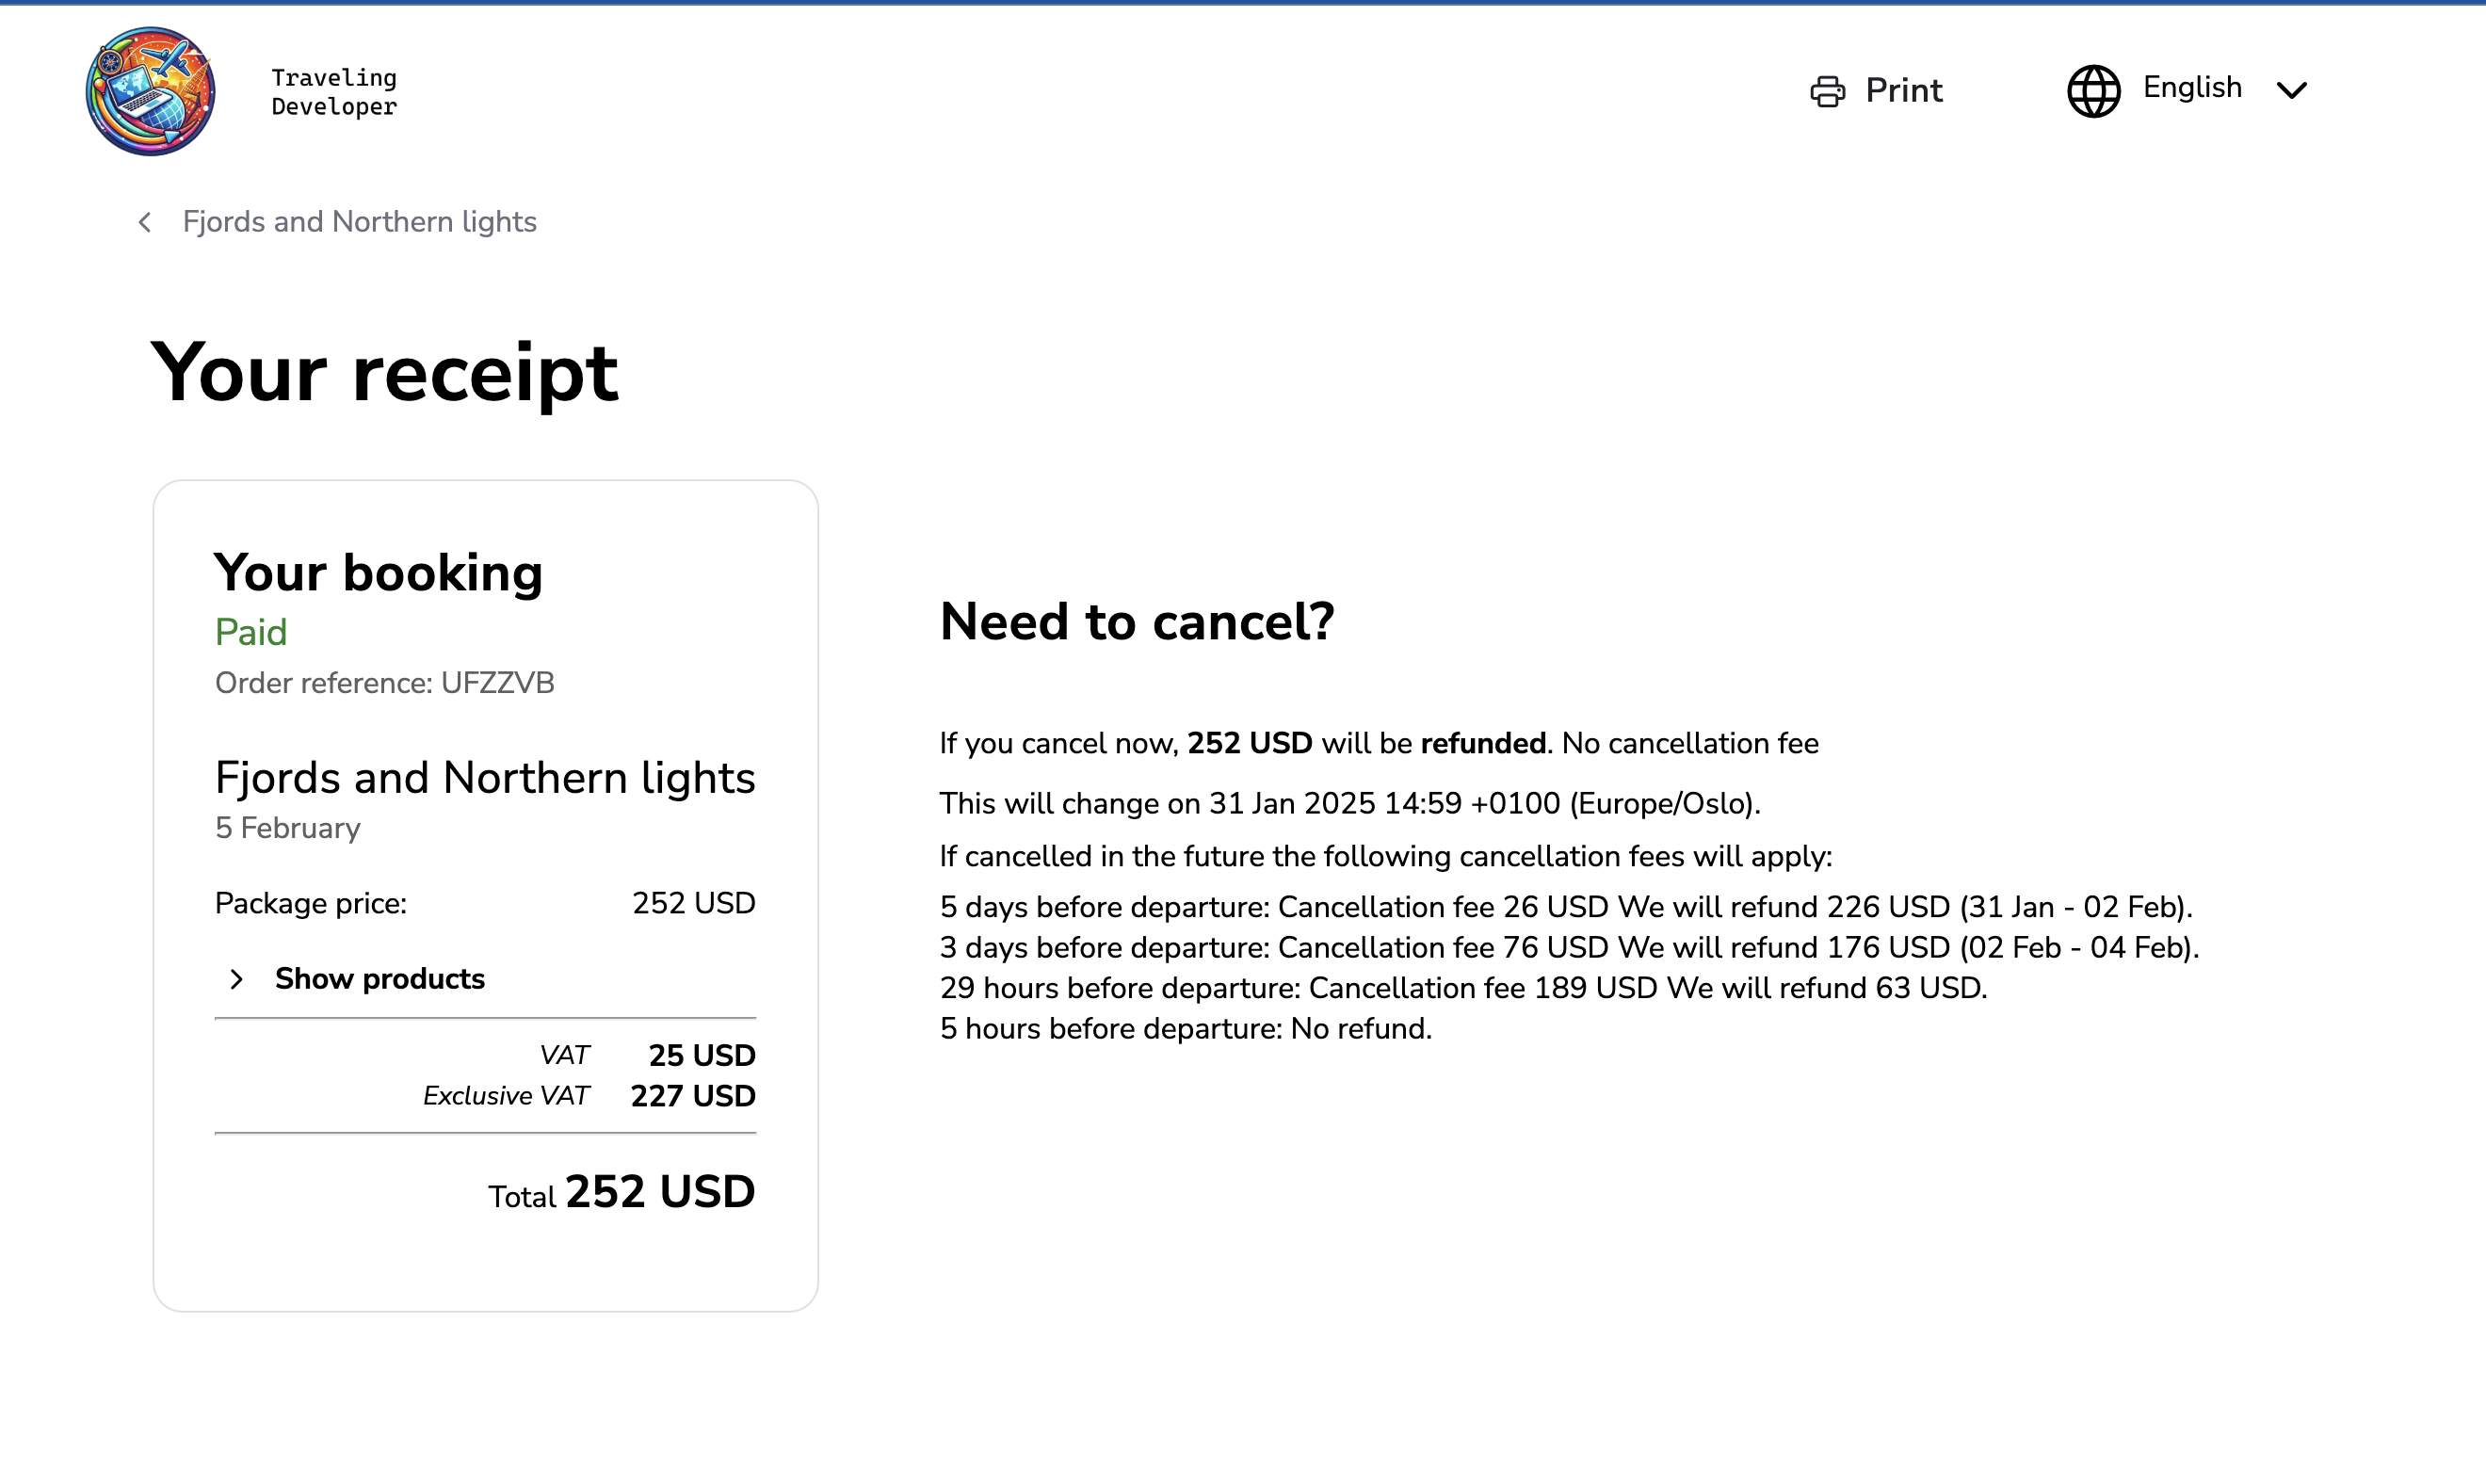The width and height of the screenshot is (2486, 1484).
Task: Go back to Fjords and Northern lights
Action: (359, 222)
